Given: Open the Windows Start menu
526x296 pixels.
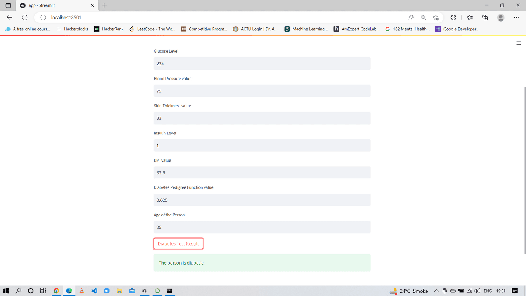Looking at the screenshot, I should point(6,291).
